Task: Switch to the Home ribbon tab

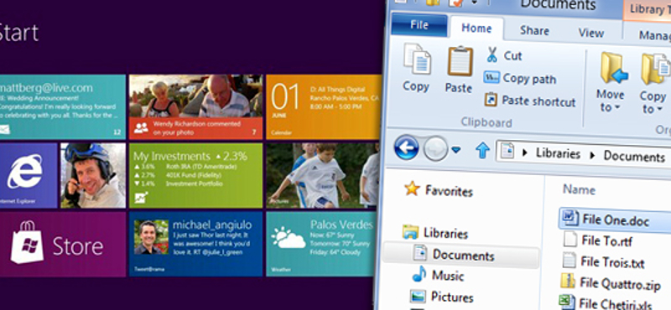Action: (x=476, y=28)
